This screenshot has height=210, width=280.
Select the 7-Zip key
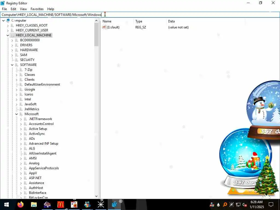click(28, 70)
